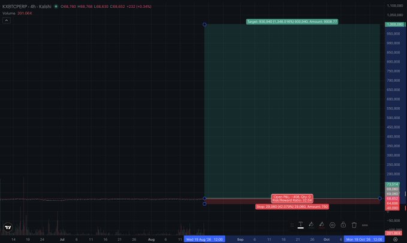Image resolution: width=407 pixels, height=243 pixels.
Task: Click the Aug label on time axis
Action: (x=151, y=239)
